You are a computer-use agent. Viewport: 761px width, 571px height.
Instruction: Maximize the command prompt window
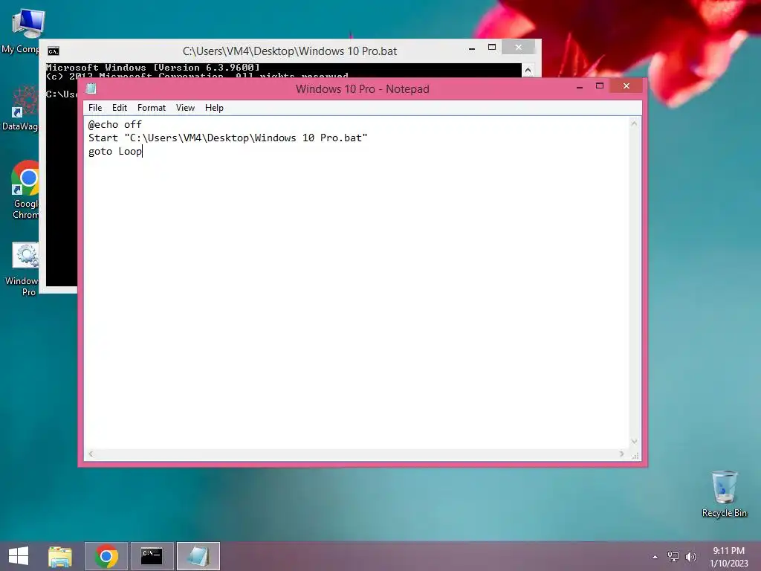point(492,47)
